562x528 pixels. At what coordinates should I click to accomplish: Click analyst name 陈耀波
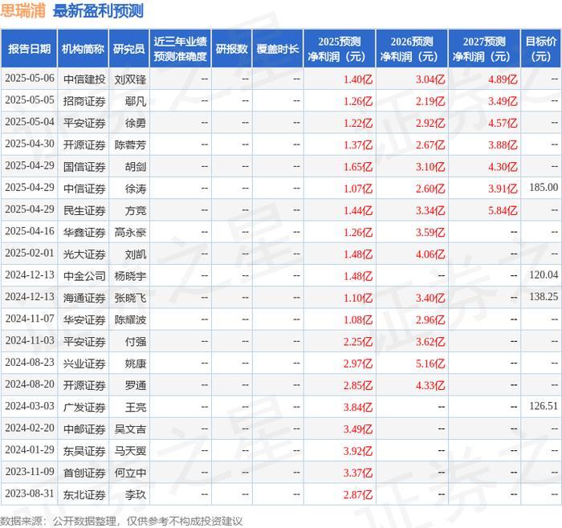(130, 319)
